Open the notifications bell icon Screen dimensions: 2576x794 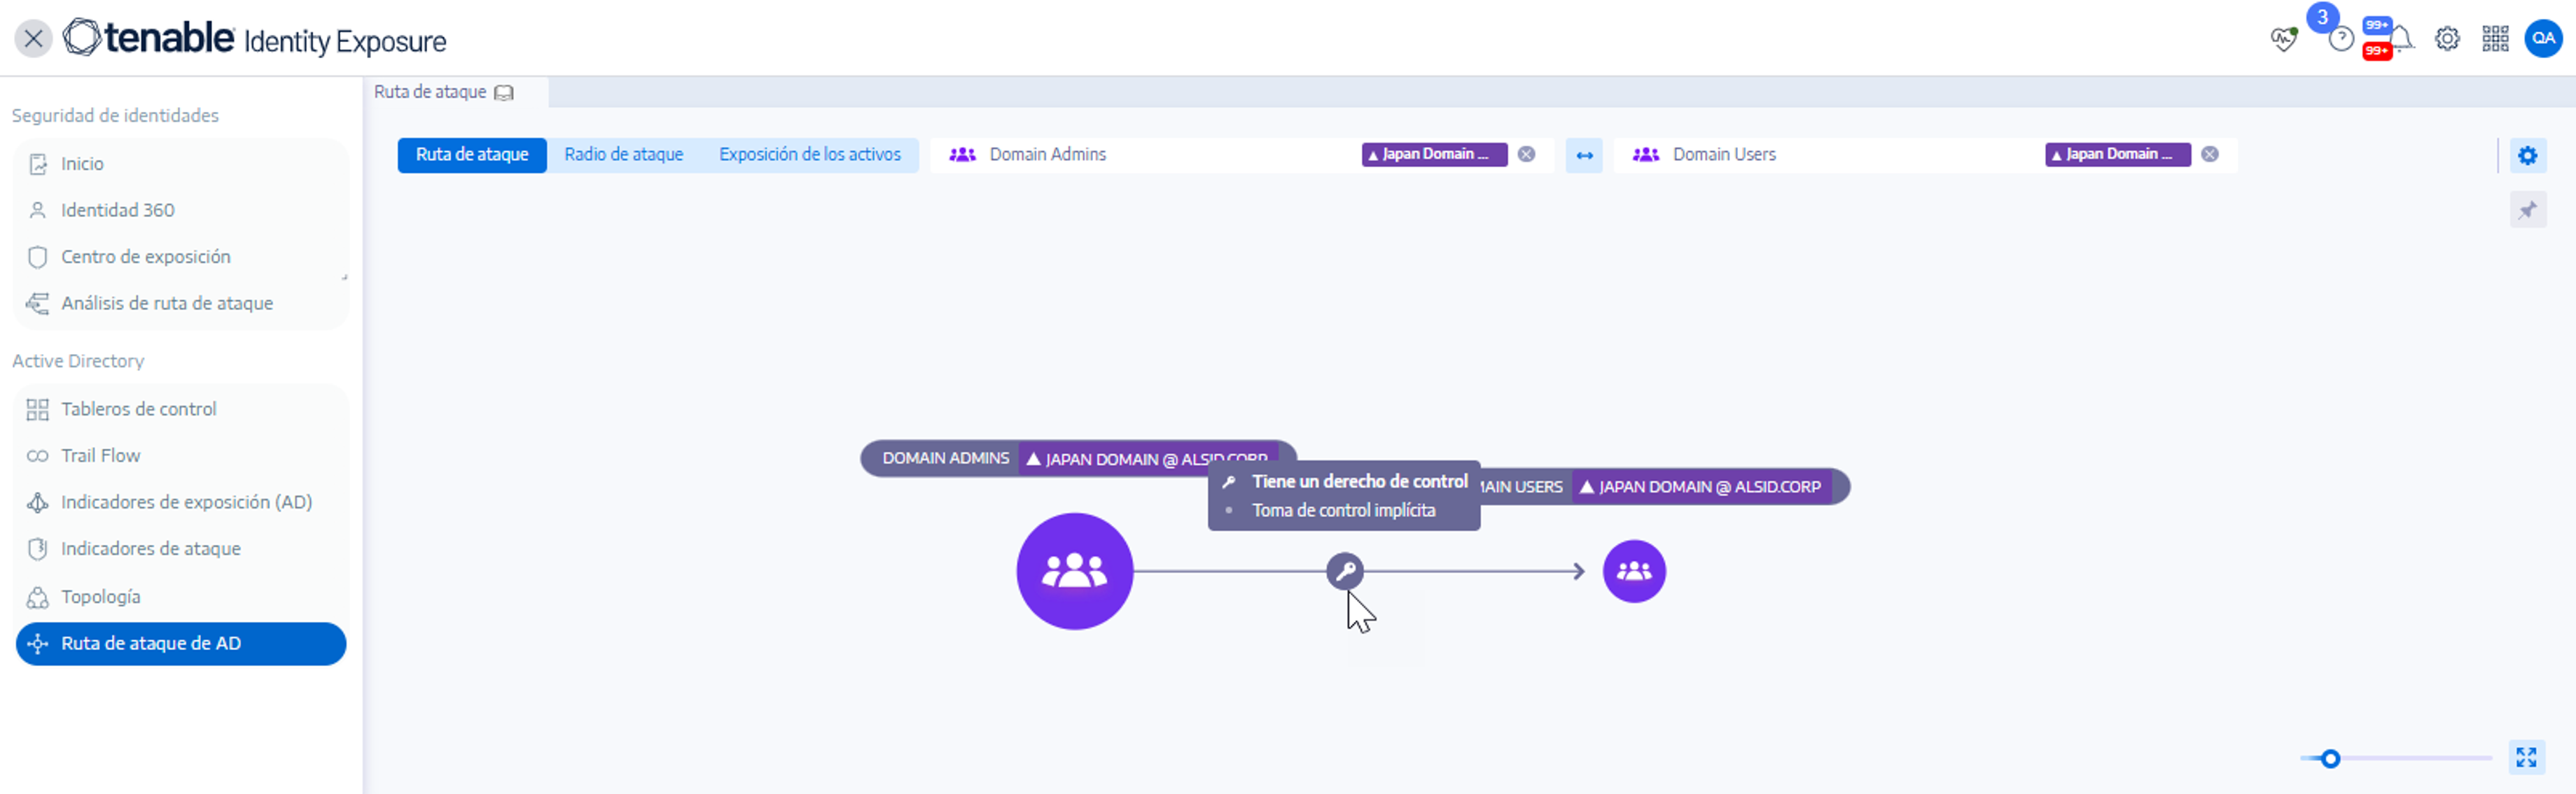[x=2400, y=39]
